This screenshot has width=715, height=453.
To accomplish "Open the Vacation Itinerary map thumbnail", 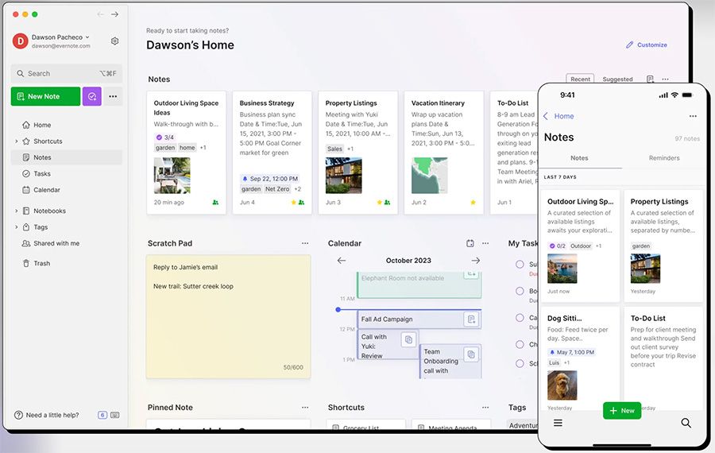I will [430, 176].
